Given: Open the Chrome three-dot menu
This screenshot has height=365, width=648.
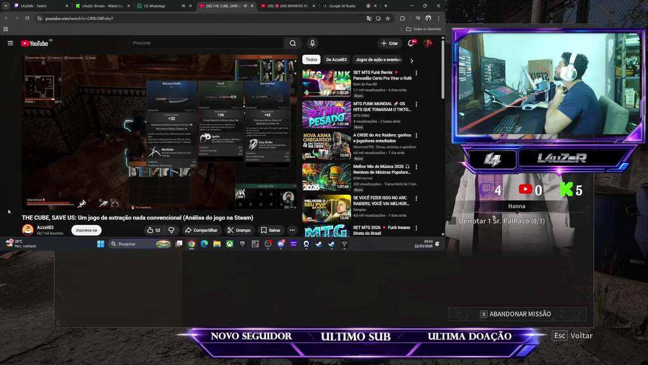Looking at the screenshot, I should tap(438, 18).
